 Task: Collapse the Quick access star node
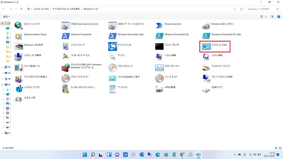2,23
